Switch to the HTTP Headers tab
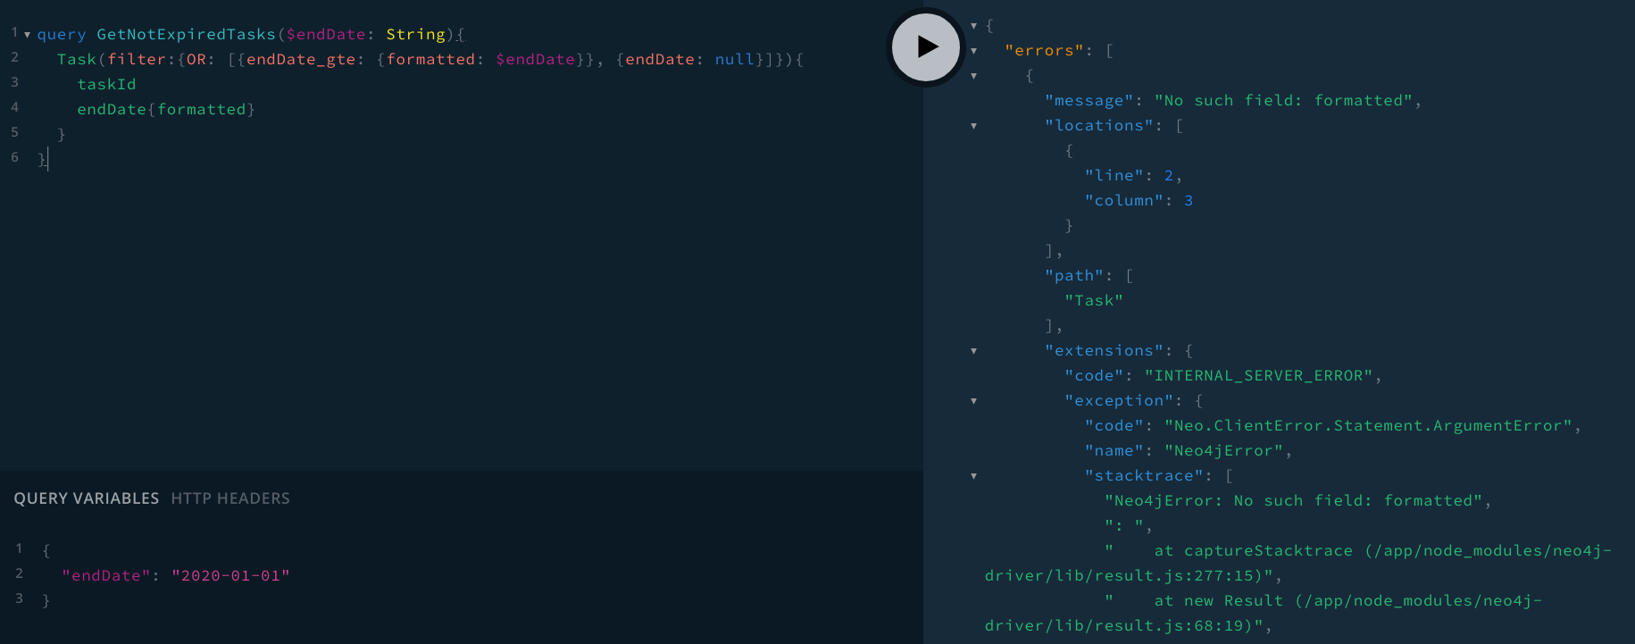Viewport: 1635px width, 644px height. point(230,498)
